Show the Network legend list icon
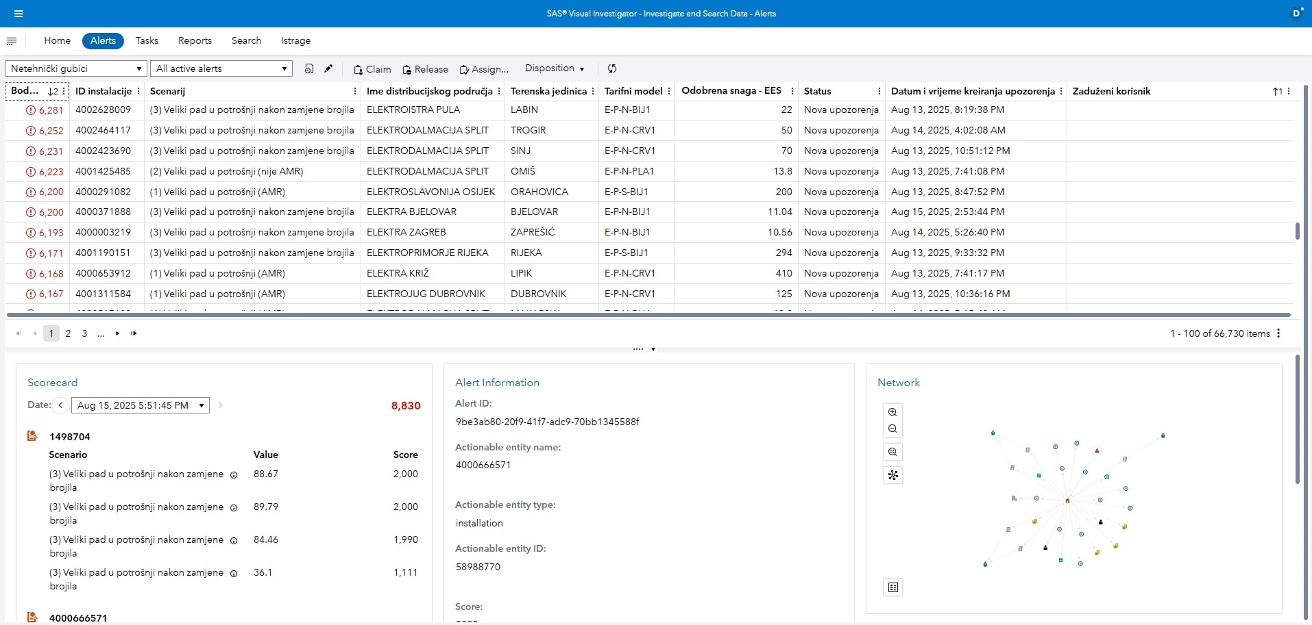 [x=892, y=587]
